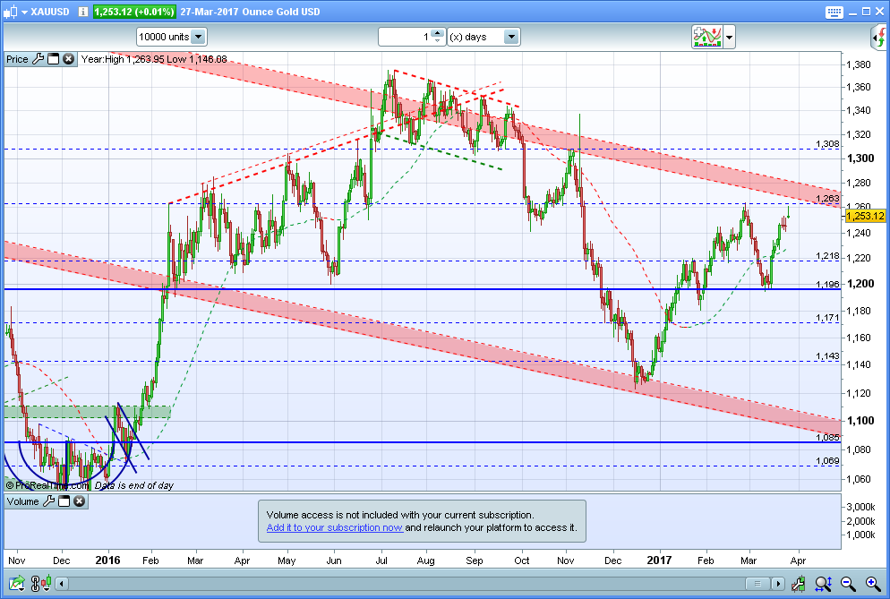Click the add indicator/trading system icon

(706, 37)
